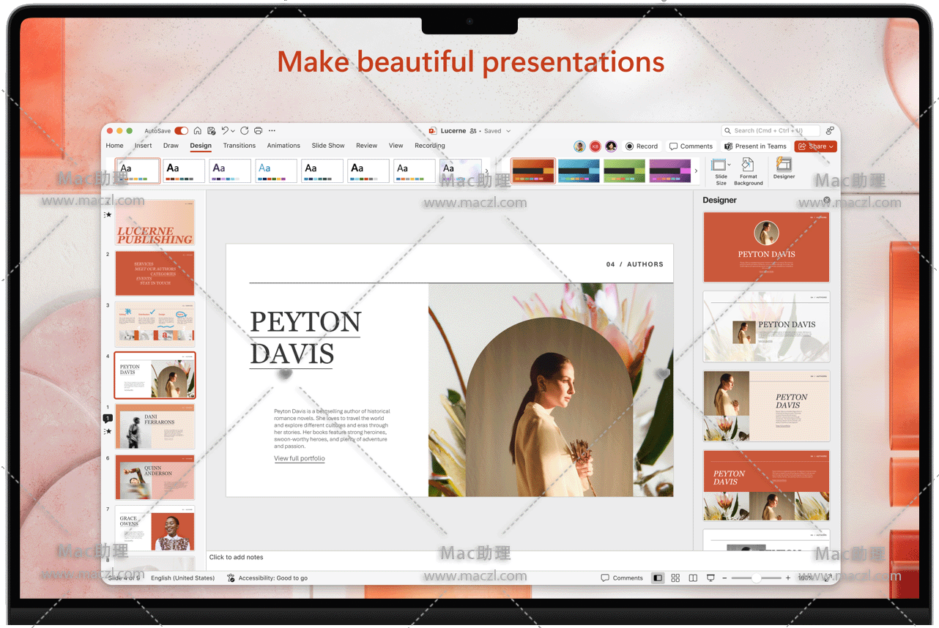Click the zoom out minus icon
939x628 pixels.
724,578
